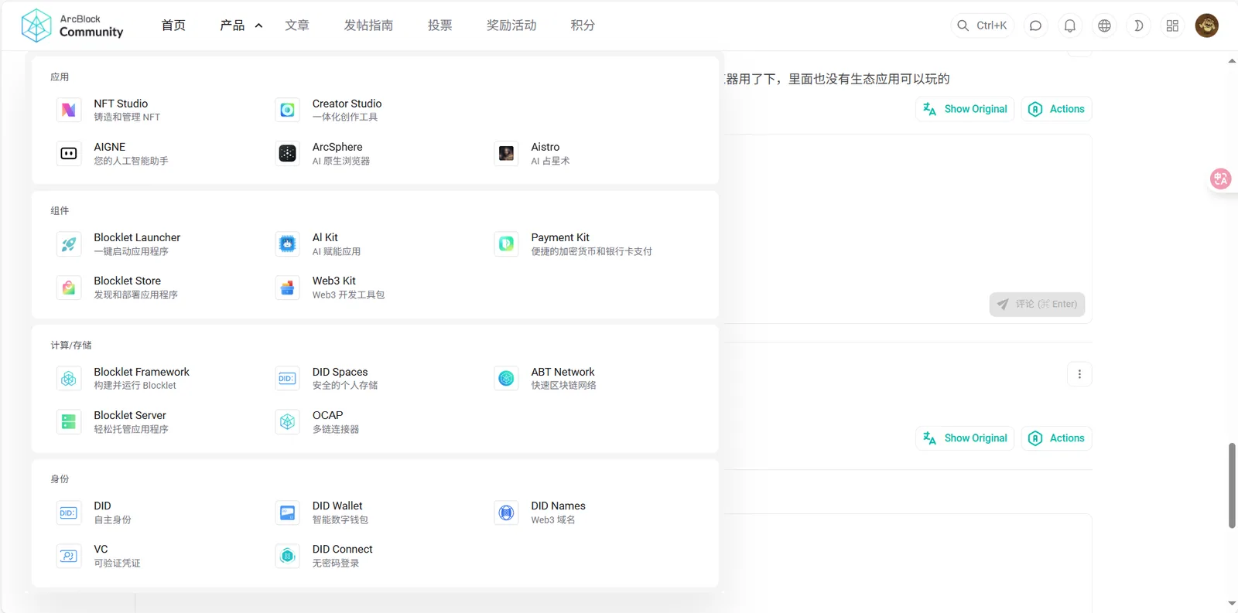Image resolution: width=1238 pixels, height=613 pixels.
Task: Open the Web3 Kit icon
Action: tap(287, 287)
